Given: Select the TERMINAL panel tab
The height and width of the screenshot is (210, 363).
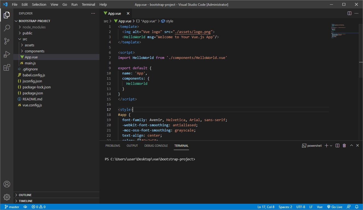Looking at the screenshot, I should [181, 146].
